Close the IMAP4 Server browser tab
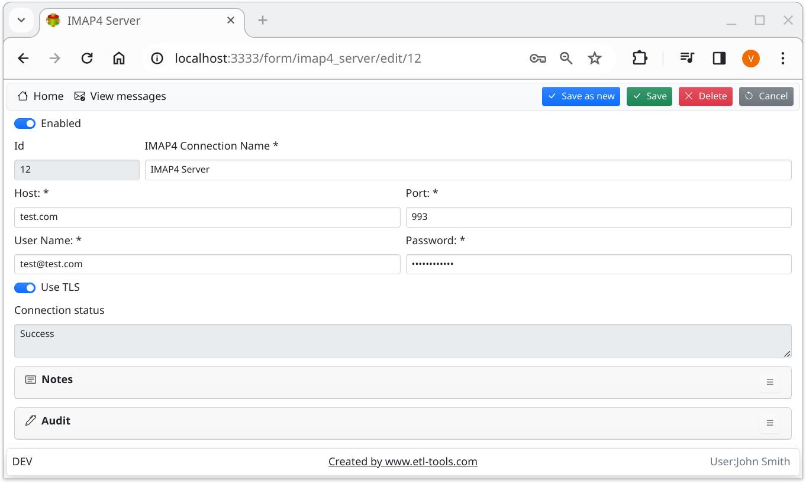This screenshot has height=483, width=806. tap(231, 20)
